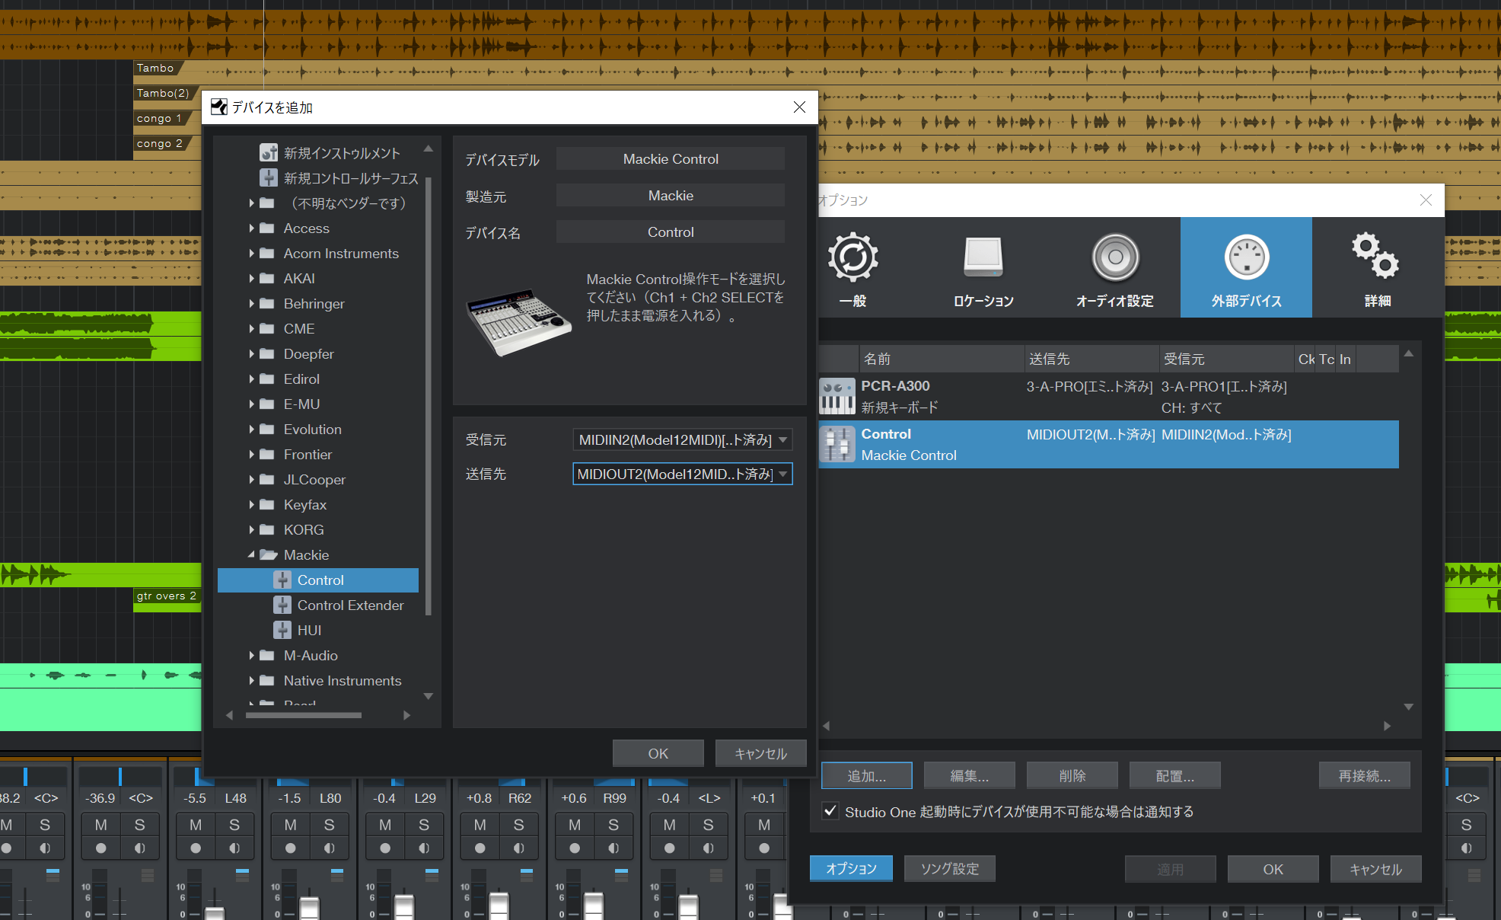Arm record on channel with pan L80
The image size is (1501, 920).
coord(291,848)
